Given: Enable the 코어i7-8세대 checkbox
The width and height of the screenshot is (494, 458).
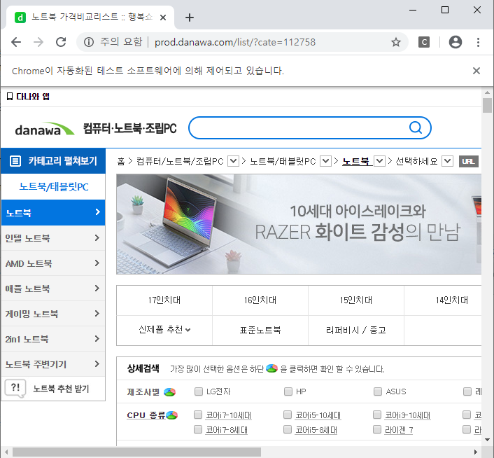Looking at the screenshot, I should click(x=198, y=429).
